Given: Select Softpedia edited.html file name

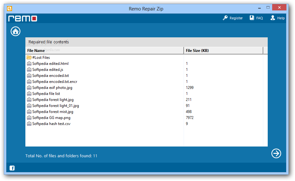Looking at the screenshot, I should 50,64.
